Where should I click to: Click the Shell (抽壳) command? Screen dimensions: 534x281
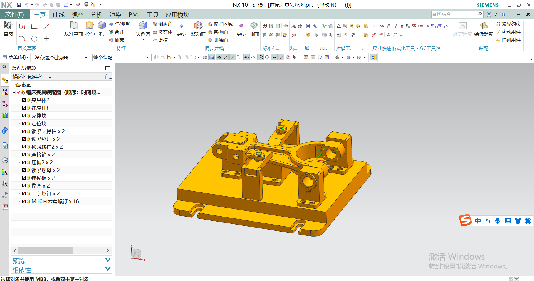117,40
